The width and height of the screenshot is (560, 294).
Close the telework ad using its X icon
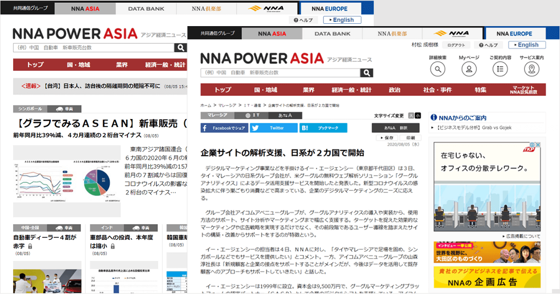pyautogui.click(x=538, y=146)
